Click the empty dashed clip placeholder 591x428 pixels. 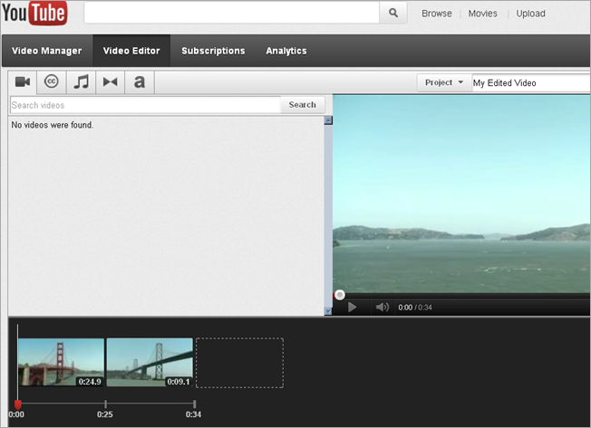[x=239, y=363]
